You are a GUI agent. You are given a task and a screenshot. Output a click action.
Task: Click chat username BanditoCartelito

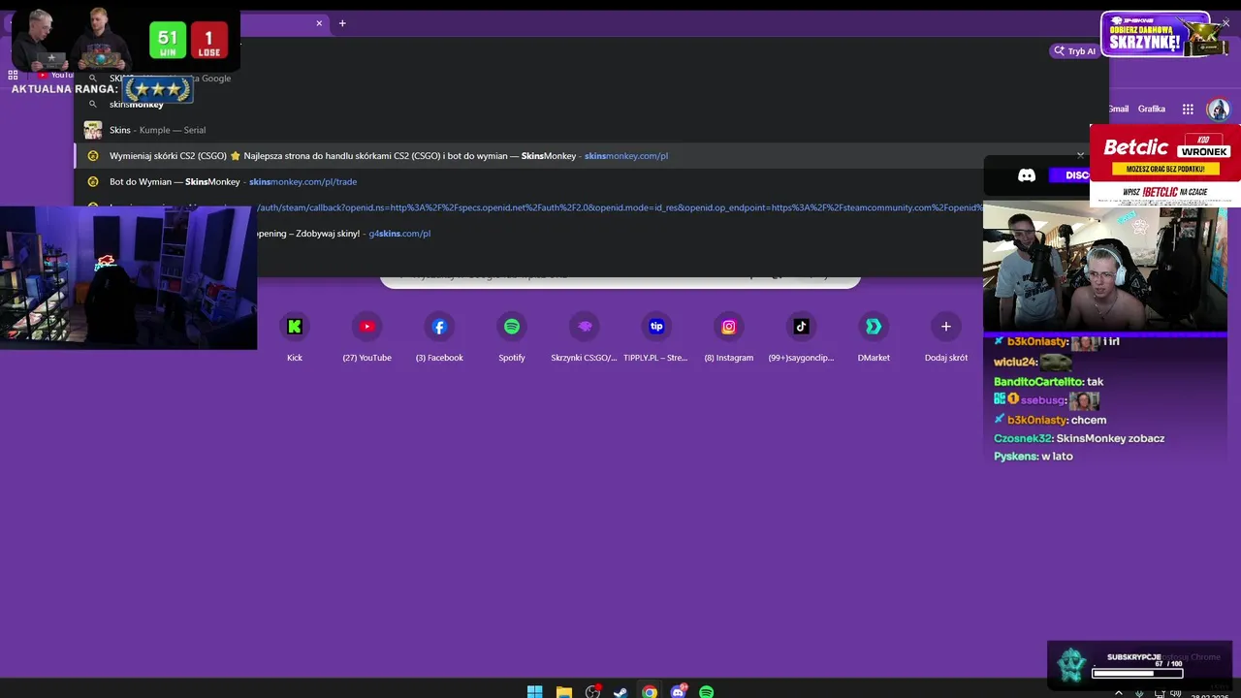pyautogui.click(x=1037, y=382)
